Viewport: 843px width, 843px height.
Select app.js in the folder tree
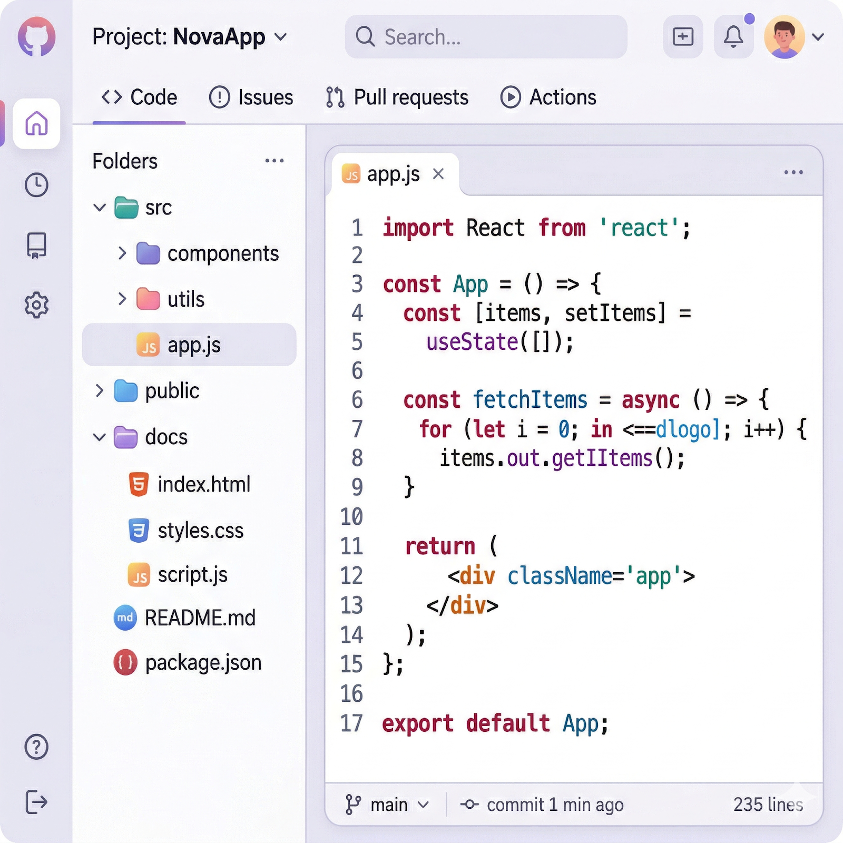point(189,345)
